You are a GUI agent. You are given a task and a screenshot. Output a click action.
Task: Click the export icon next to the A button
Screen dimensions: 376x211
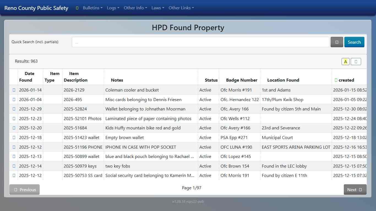click(356, 61)
